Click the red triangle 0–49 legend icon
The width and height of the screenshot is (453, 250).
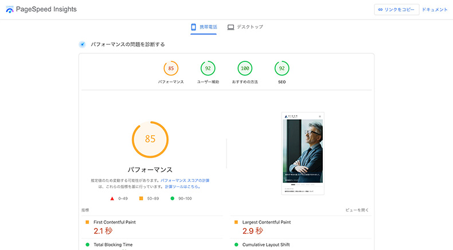112,198
